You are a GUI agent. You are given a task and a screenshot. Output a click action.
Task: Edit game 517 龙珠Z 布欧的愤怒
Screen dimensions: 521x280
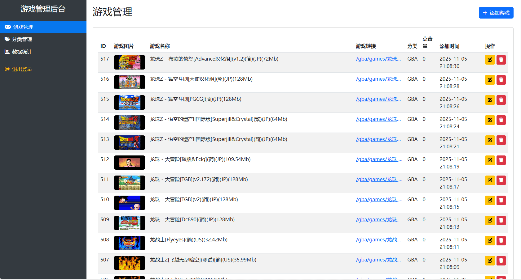tap(490, 60)
